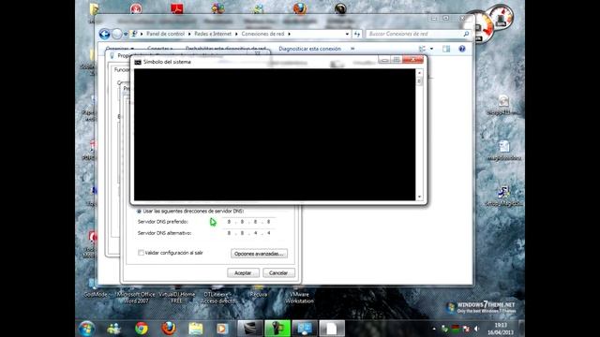
Task: Show more toolbar commands chevron
Action: coord(352,49)
